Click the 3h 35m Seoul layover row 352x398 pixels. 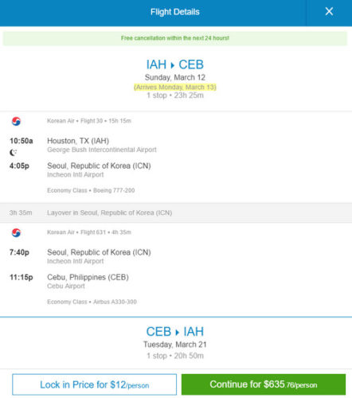click(176, 213)
